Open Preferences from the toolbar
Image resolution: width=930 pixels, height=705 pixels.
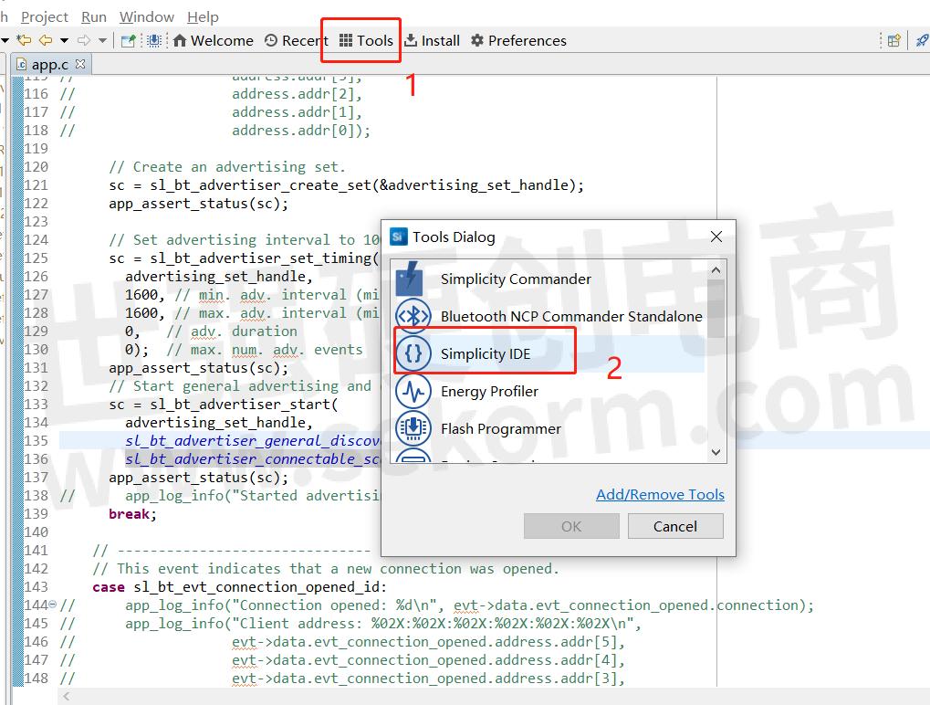point(518,40)
